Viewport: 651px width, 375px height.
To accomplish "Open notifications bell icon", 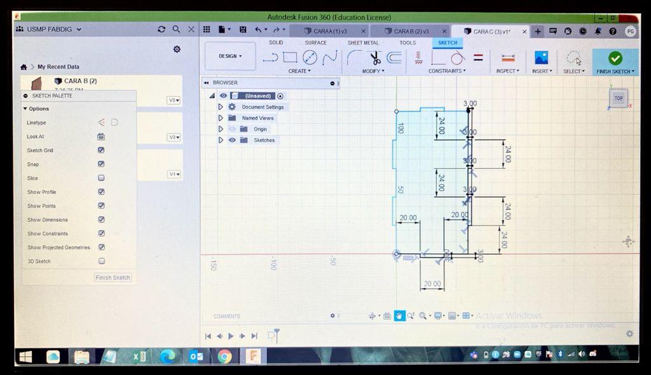I will pos(598,31).
